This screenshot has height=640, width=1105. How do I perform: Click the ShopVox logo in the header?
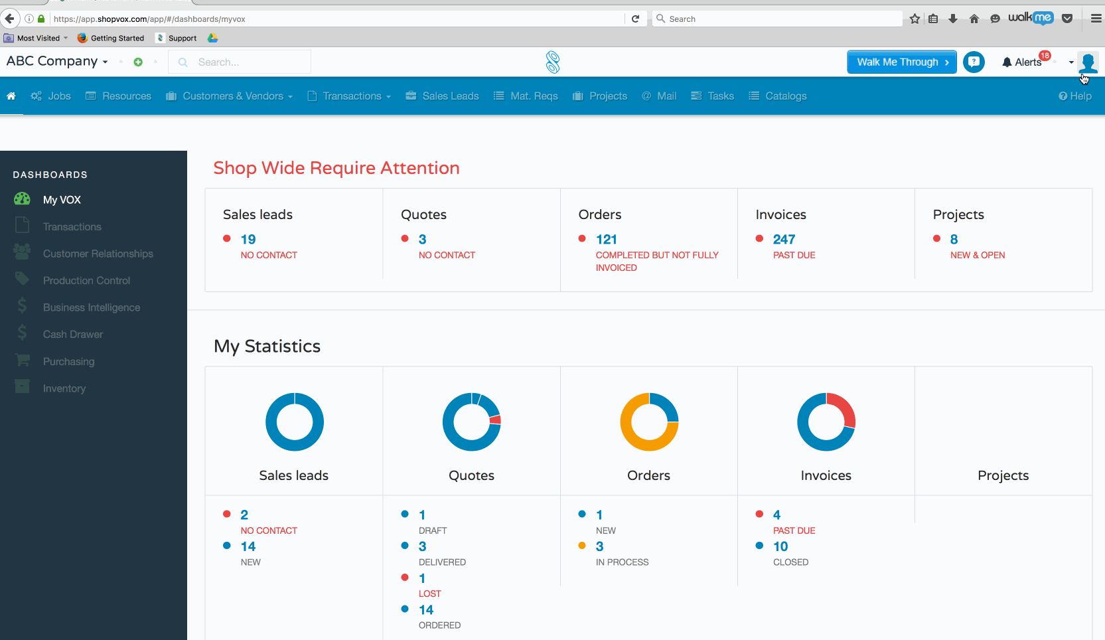click(x=553, y=62)
